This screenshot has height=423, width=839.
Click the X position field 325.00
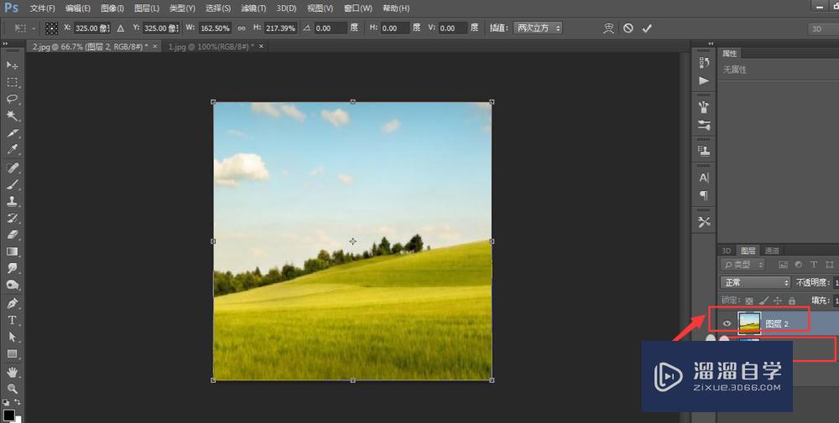pos(91,28)
